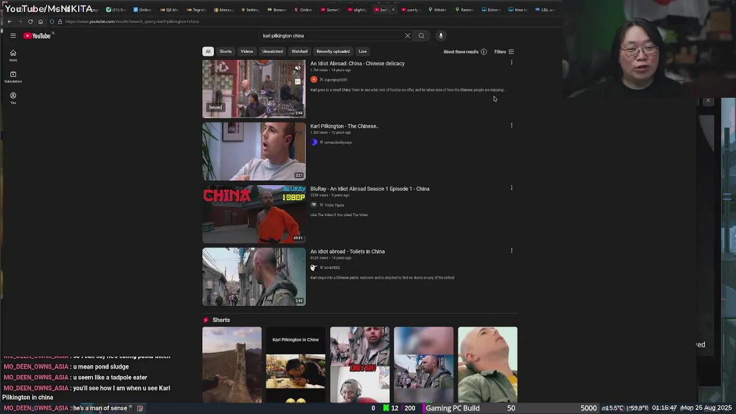This screenshot has width=736, height=414.
Task: Select the Live filter chip
Action: pyautogui.click(x=363, y=51)
